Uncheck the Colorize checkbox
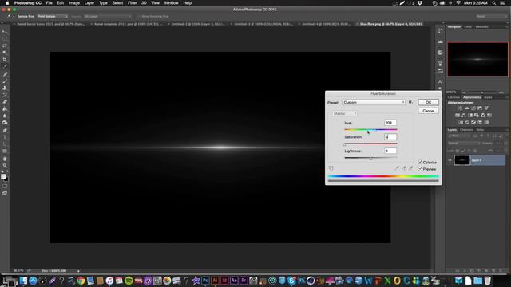Screen dimensions: 511x287 click(421, 162)
